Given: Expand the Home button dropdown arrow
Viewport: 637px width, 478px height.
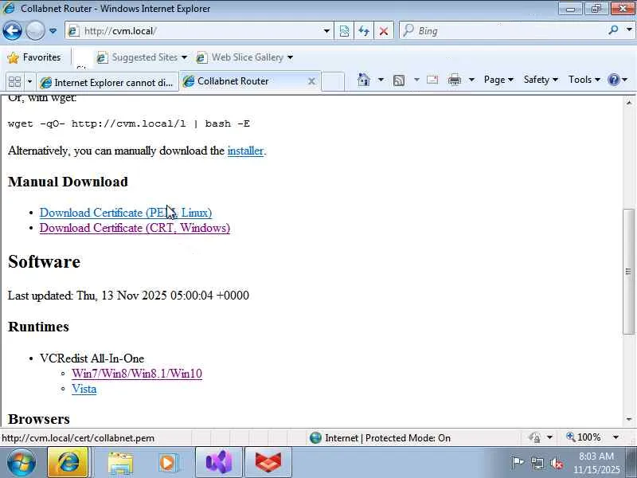Looking at the screenshot, I should click(x=381, y=80).
